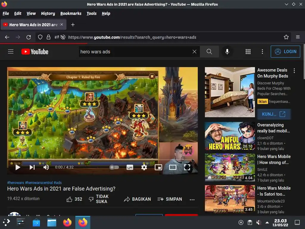This screenshot has height=229, width=305.
Task: Activate miniplayer mode icon
Action: pos(158,167)
